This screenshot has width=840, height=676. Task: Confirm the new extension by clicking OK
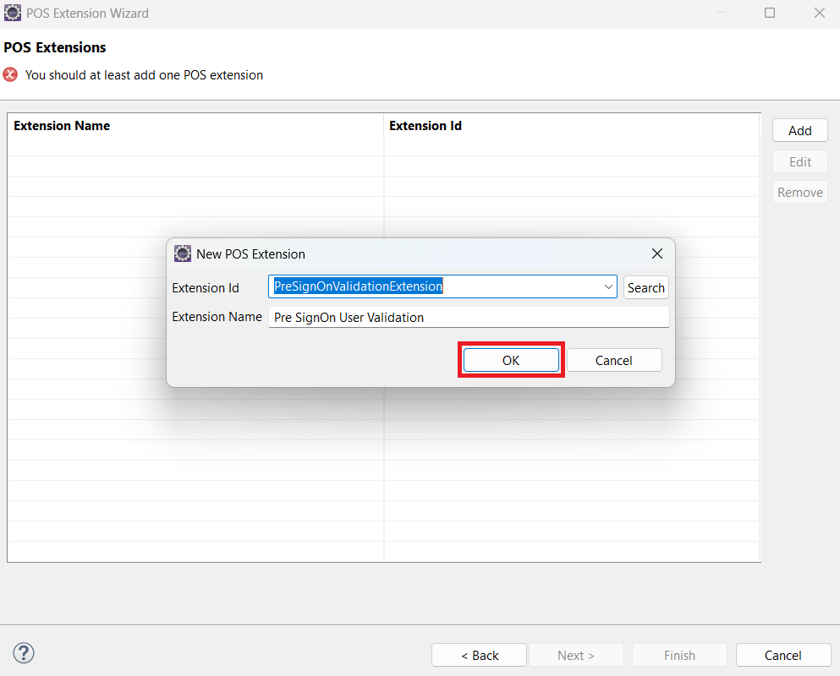[511, 359]
